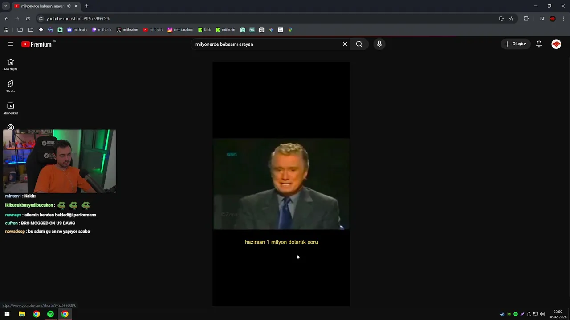Image resolution: width=570 pixels, height=320 pixels.
Task: Go back with the browser back arrow
Action: click(6, 19)
